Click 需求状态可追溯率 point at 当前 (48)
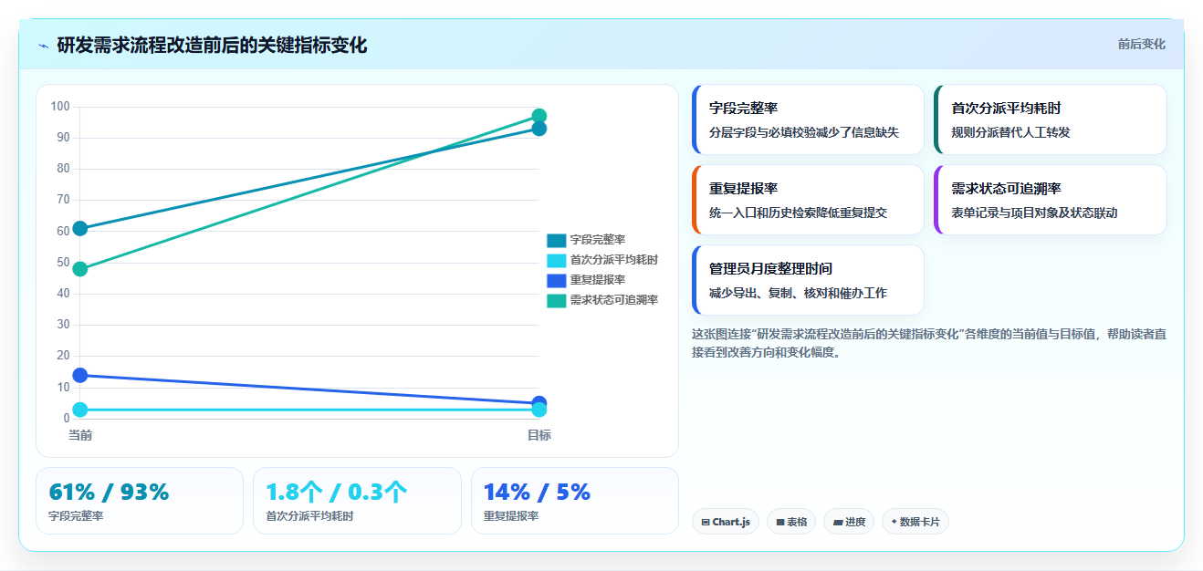 point(80,269)
